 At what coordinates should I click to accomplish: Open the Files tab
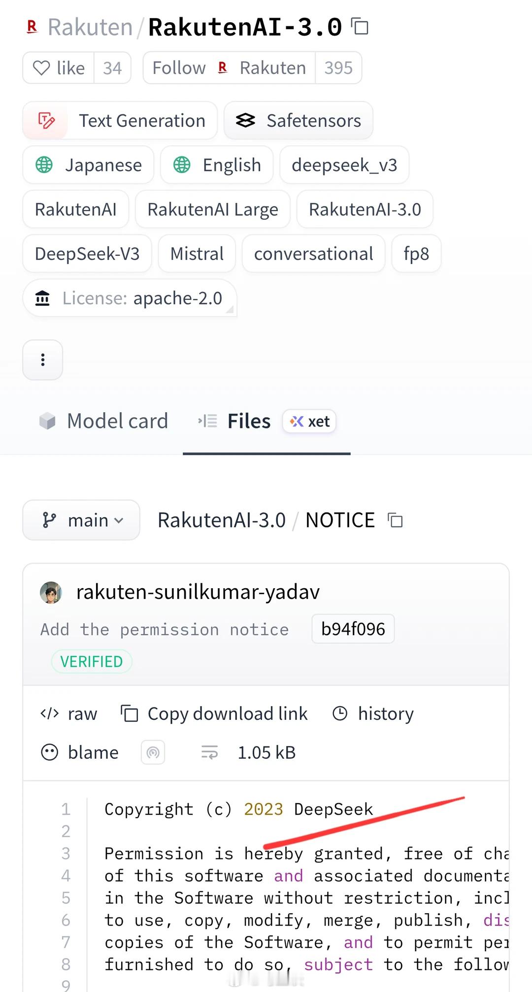pyautogui.click(x=248, y=421)
